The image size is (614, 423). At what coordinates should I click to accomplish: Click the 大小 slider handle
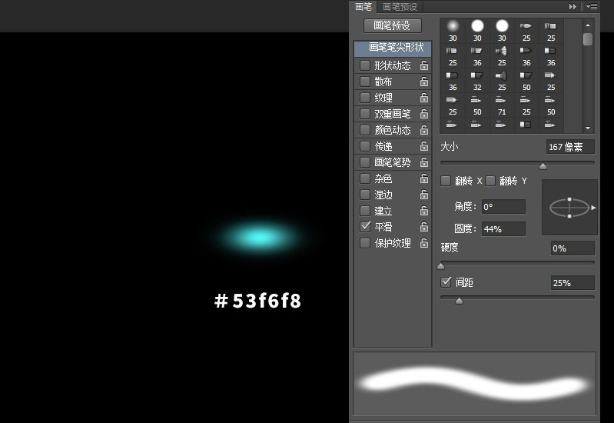(543, 166)
